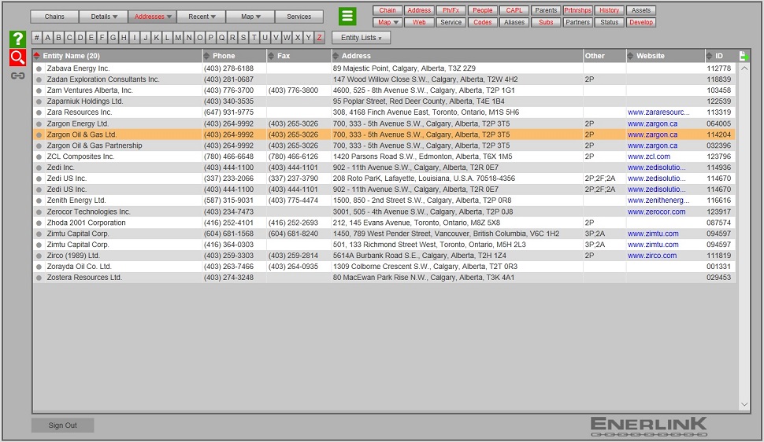Open the Services menu

pos(299,17)
